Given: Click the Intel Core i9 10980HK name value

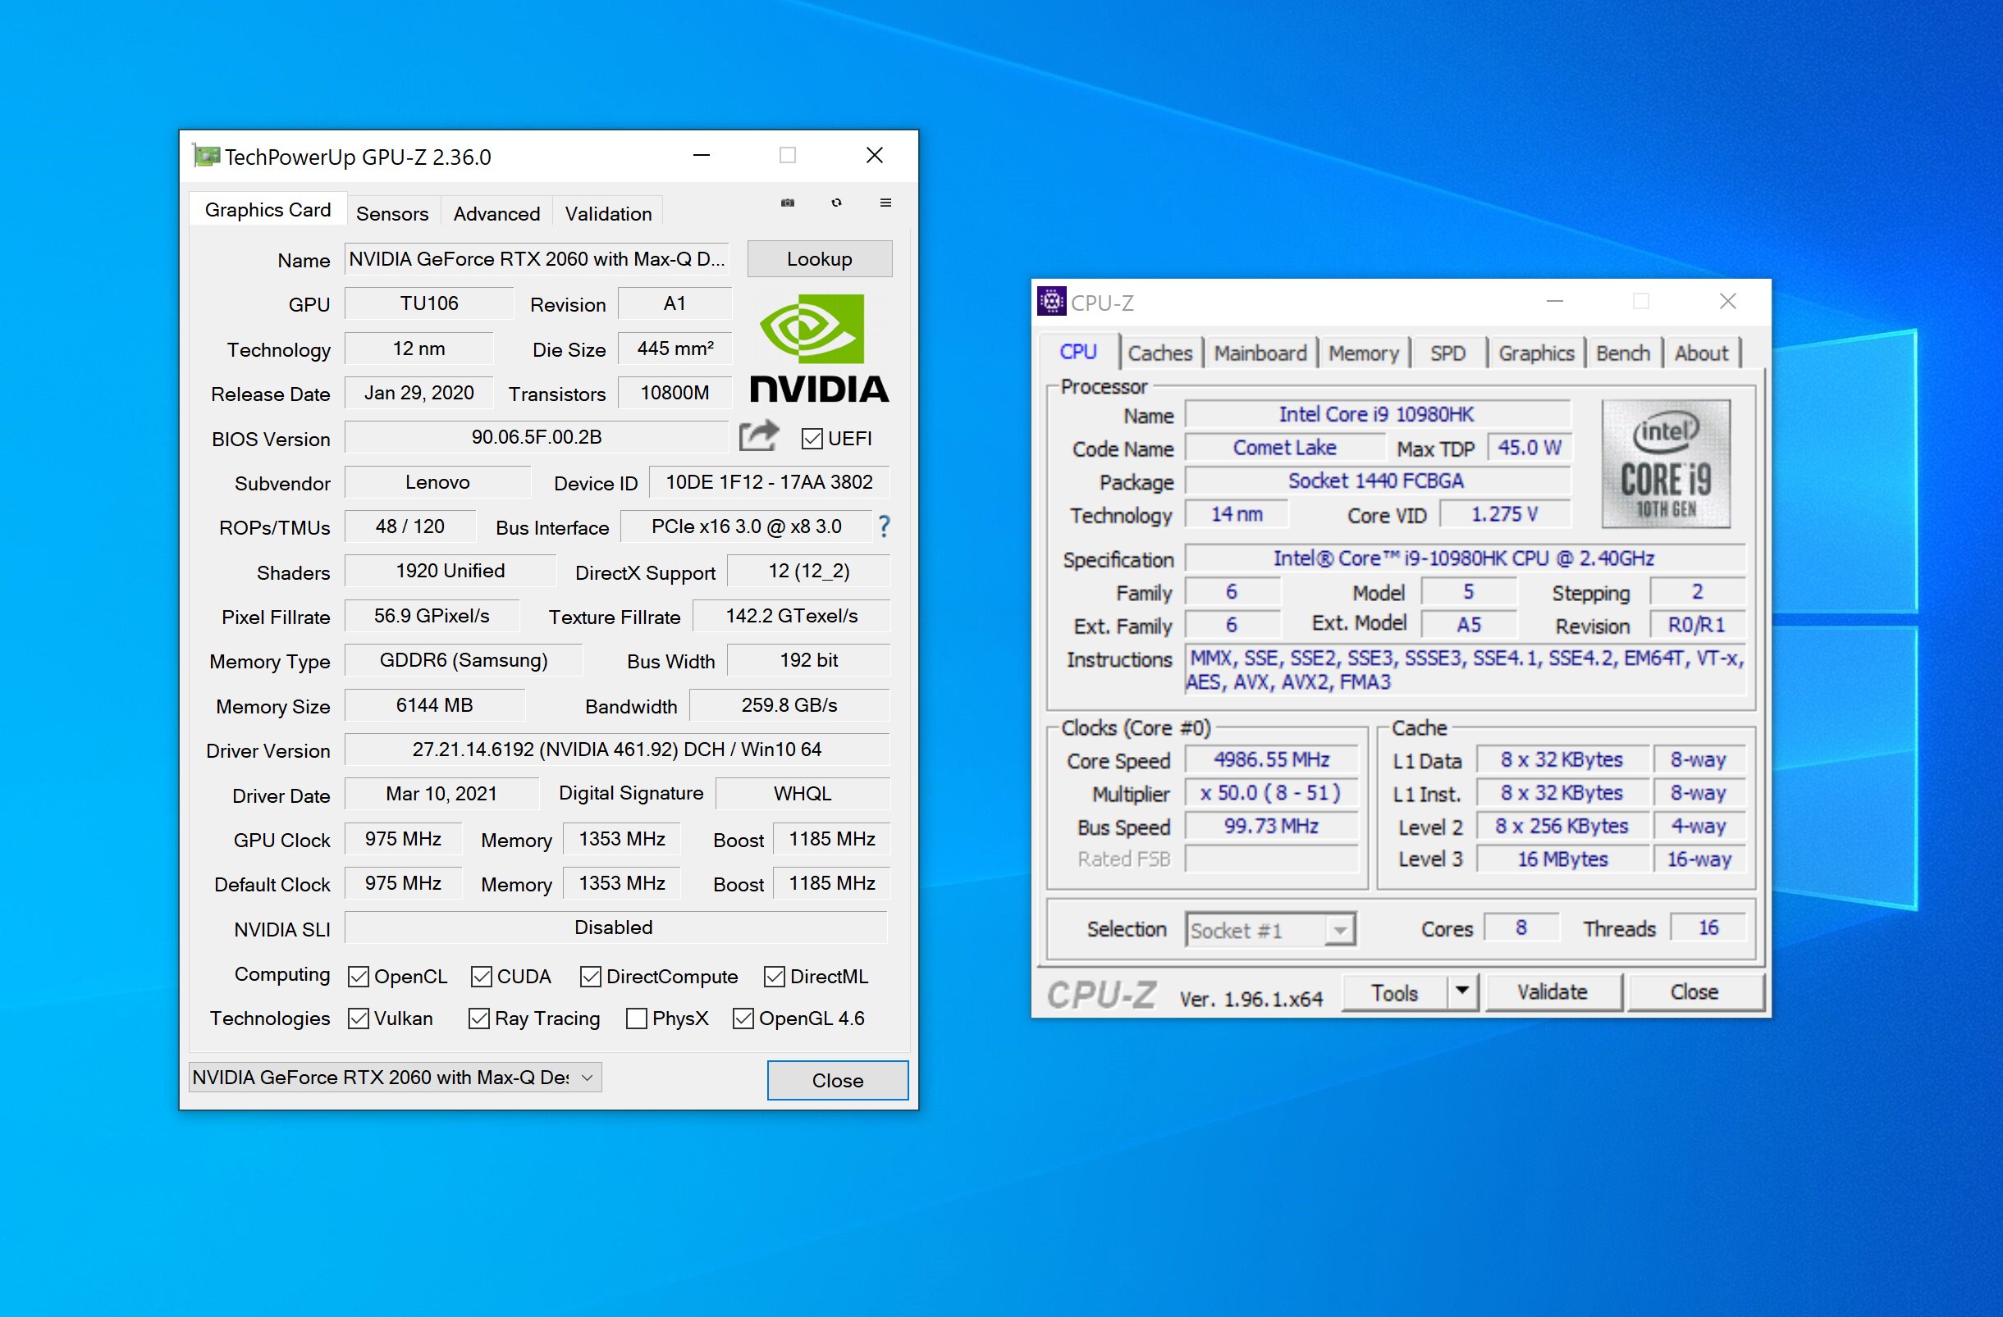Looking at the screenshot, I should click(x=1377, y=414).
